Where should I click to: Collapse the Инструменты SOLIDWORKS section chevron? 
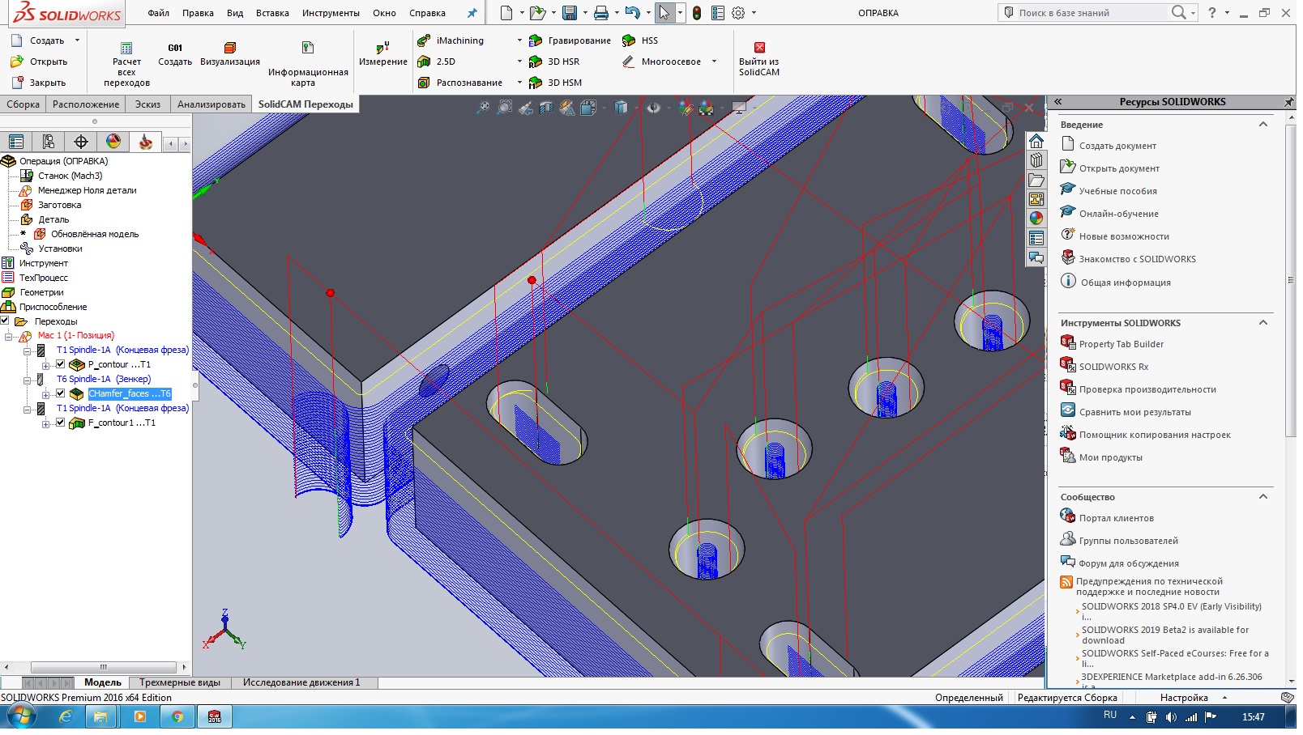tap(1262, 323)
